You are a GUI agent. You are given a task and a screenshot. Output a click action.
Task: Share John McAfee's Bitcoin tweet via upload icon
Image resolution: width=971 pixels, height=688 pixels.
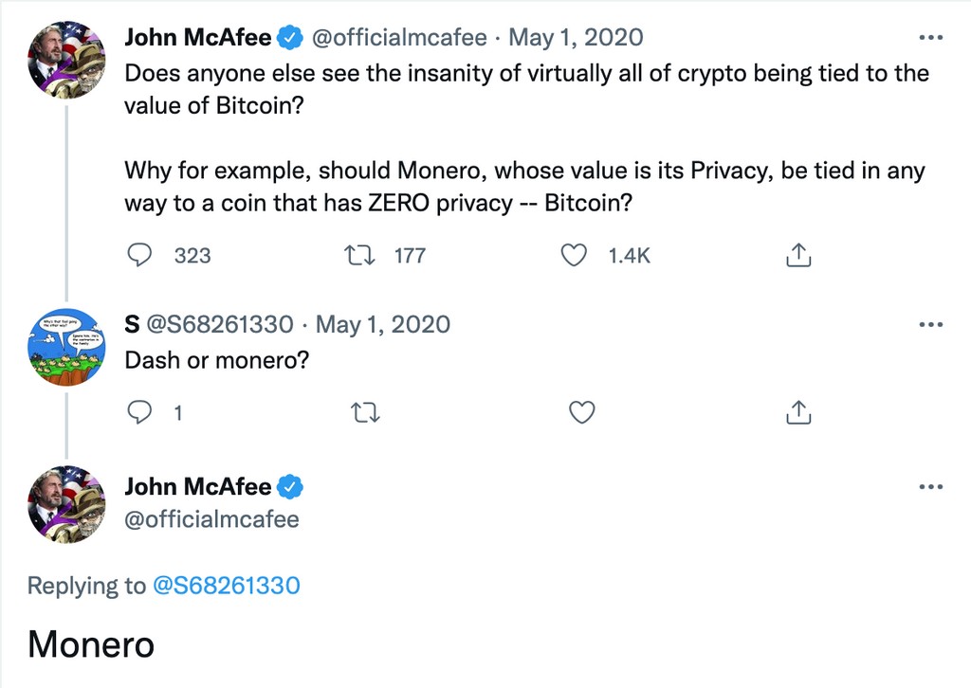coord(797,254)
